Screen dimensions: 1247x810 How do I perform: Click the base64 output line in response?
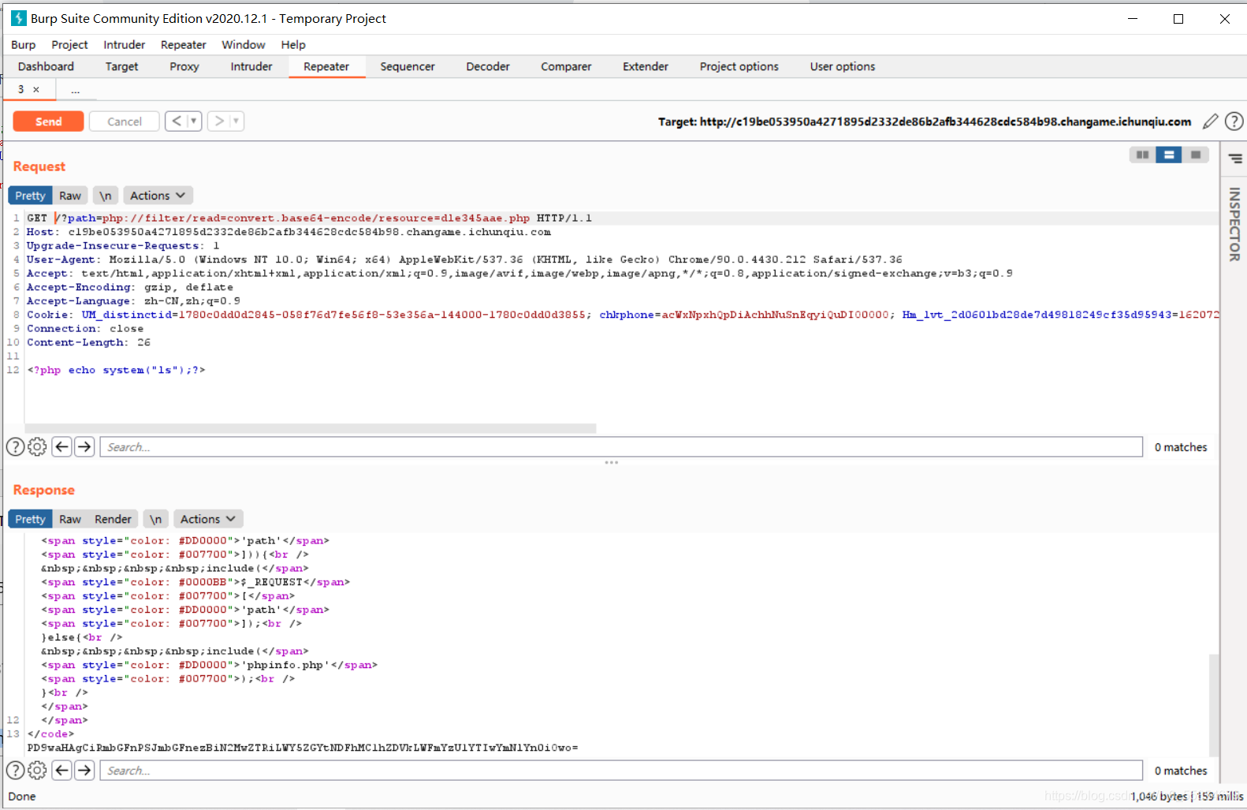tap(303, 748)
